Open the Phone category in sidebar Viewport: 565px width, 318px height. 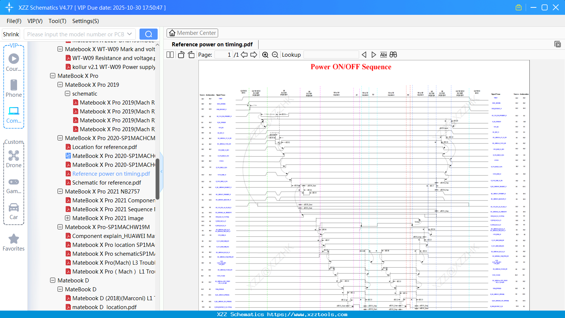point(14,88)
